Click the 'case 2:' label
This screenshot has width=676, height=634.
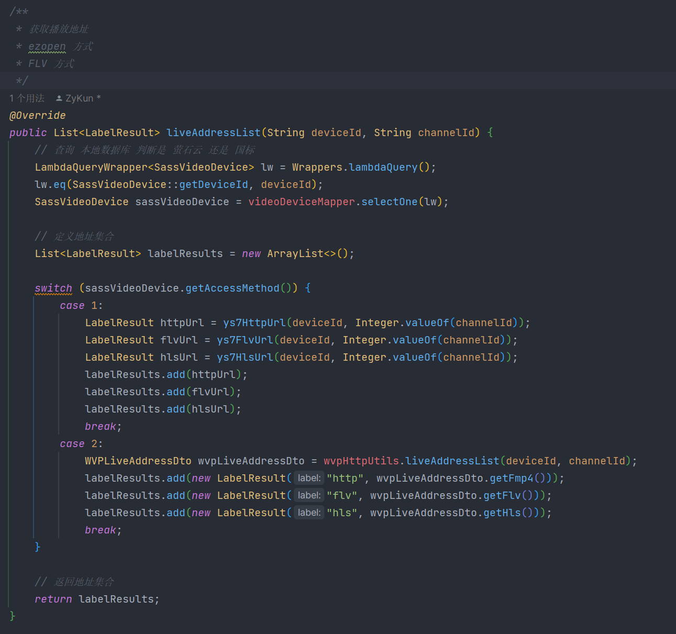[81, 443]
